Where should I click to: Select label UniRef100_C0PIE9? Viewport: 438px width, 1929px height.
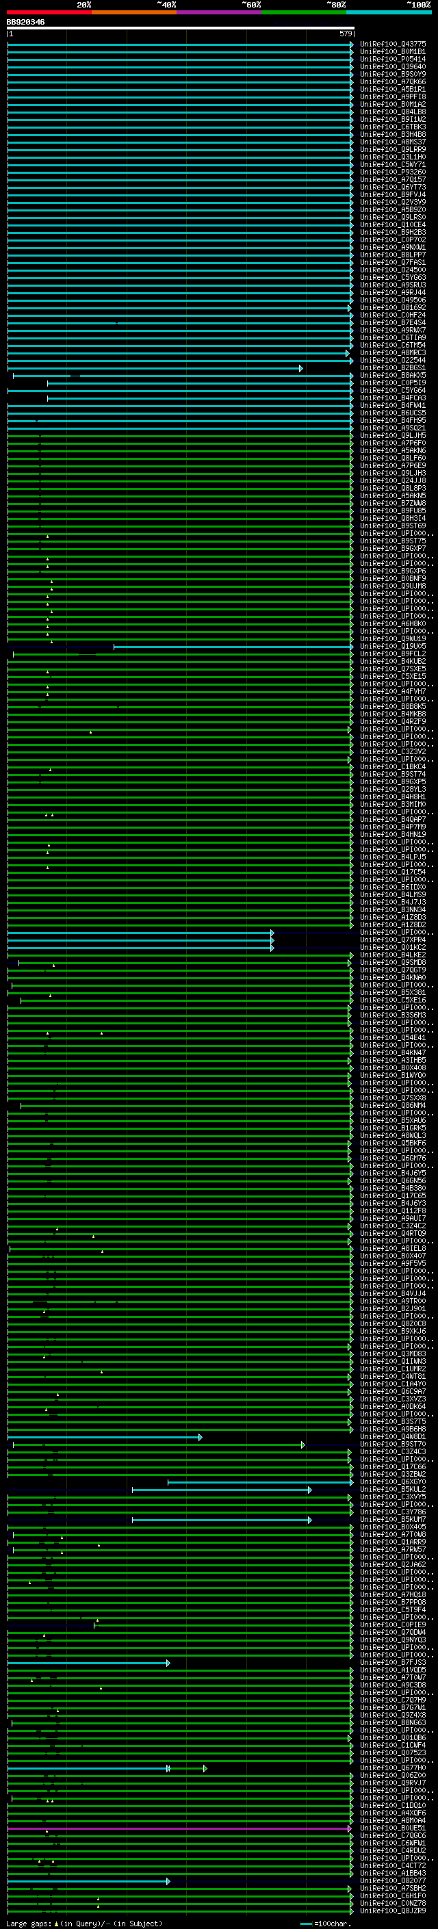(x=393, y=1625)
